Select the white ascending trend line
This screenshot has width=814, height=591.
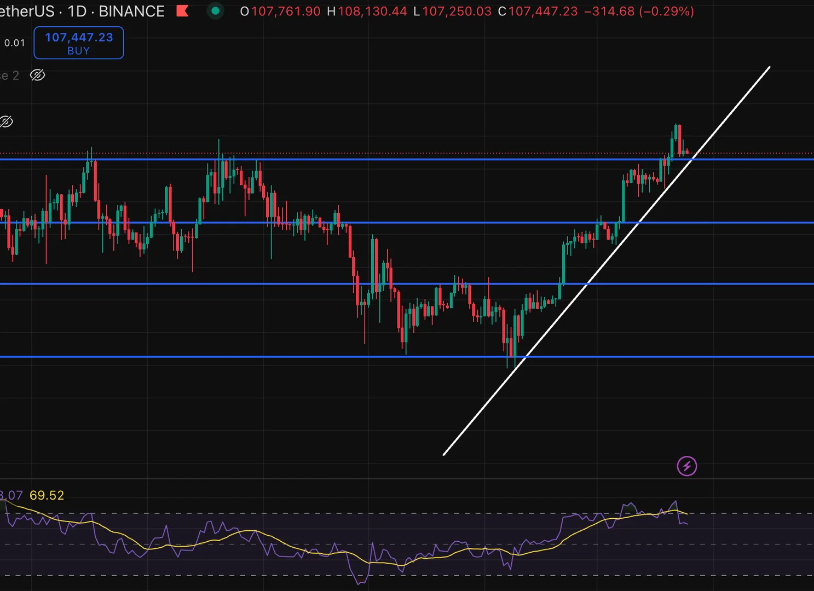point(607,260)
